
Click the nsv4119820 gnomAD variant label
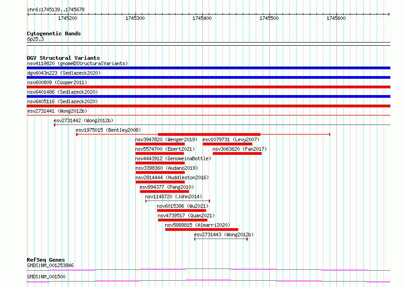(x=77, y=63)
